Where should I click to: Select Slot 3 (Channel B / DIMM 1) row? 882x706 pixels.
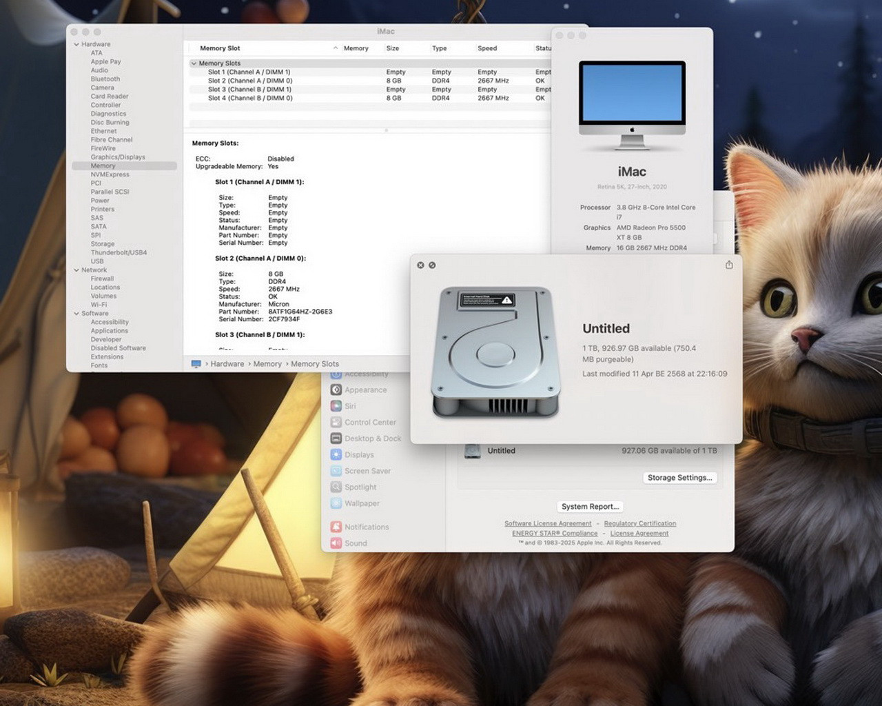pyautogui.click(x=370, y=90)
